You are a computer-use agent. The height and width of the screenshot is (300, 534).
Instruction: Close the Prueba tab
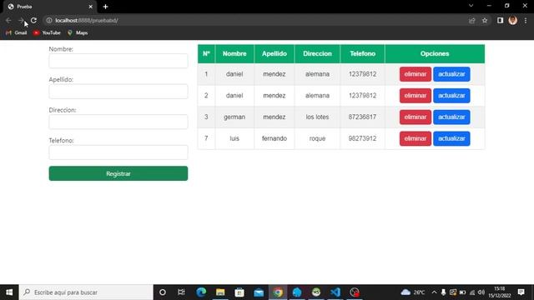tap(91, 7)
